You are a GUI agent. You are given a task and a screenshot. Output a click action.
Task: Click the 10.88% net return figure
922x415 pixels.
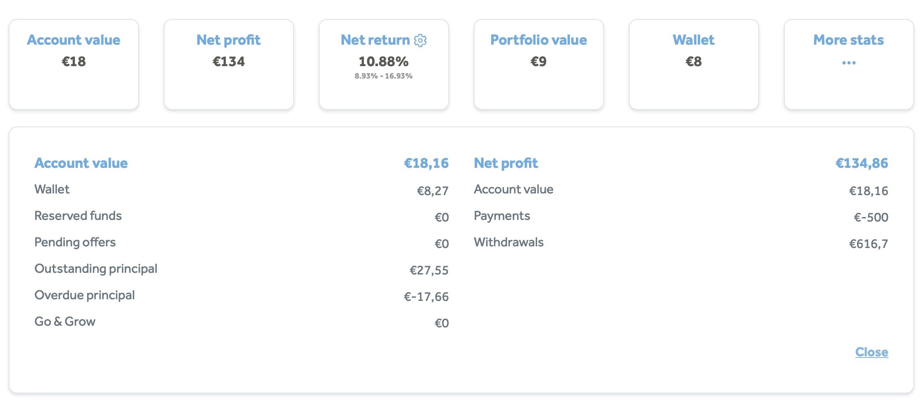[x=383, y=62]
